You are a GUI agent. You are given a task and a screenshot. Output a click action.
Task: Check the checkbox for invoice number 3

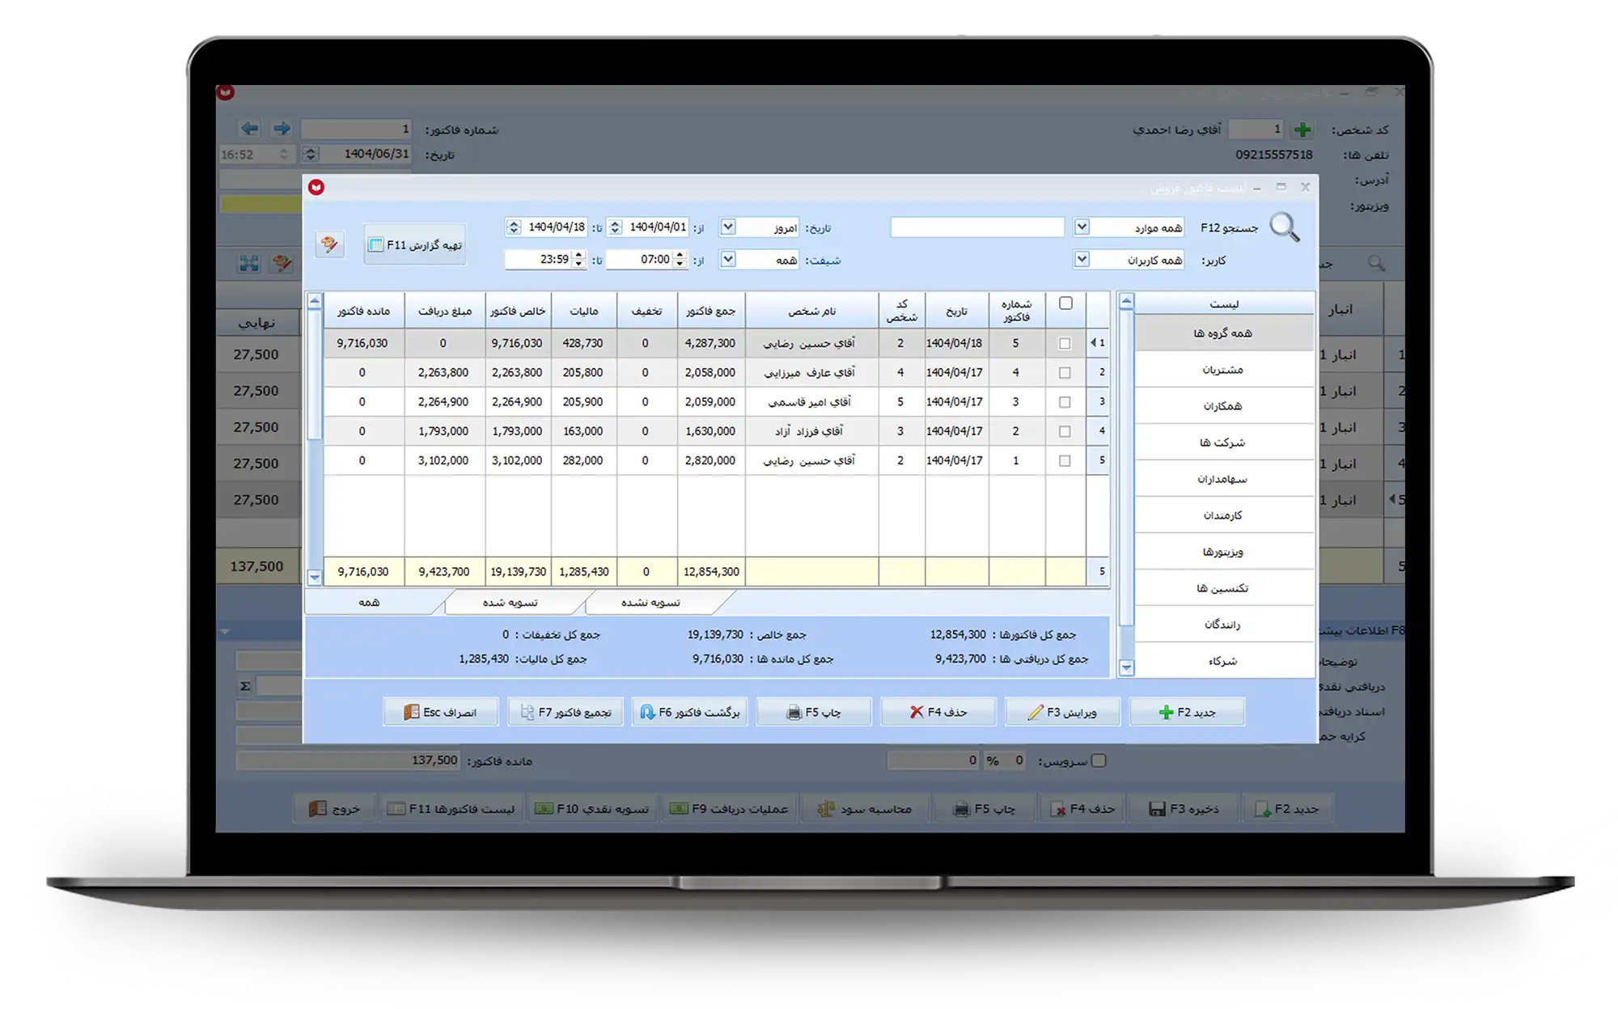(x=1065, y=402)
